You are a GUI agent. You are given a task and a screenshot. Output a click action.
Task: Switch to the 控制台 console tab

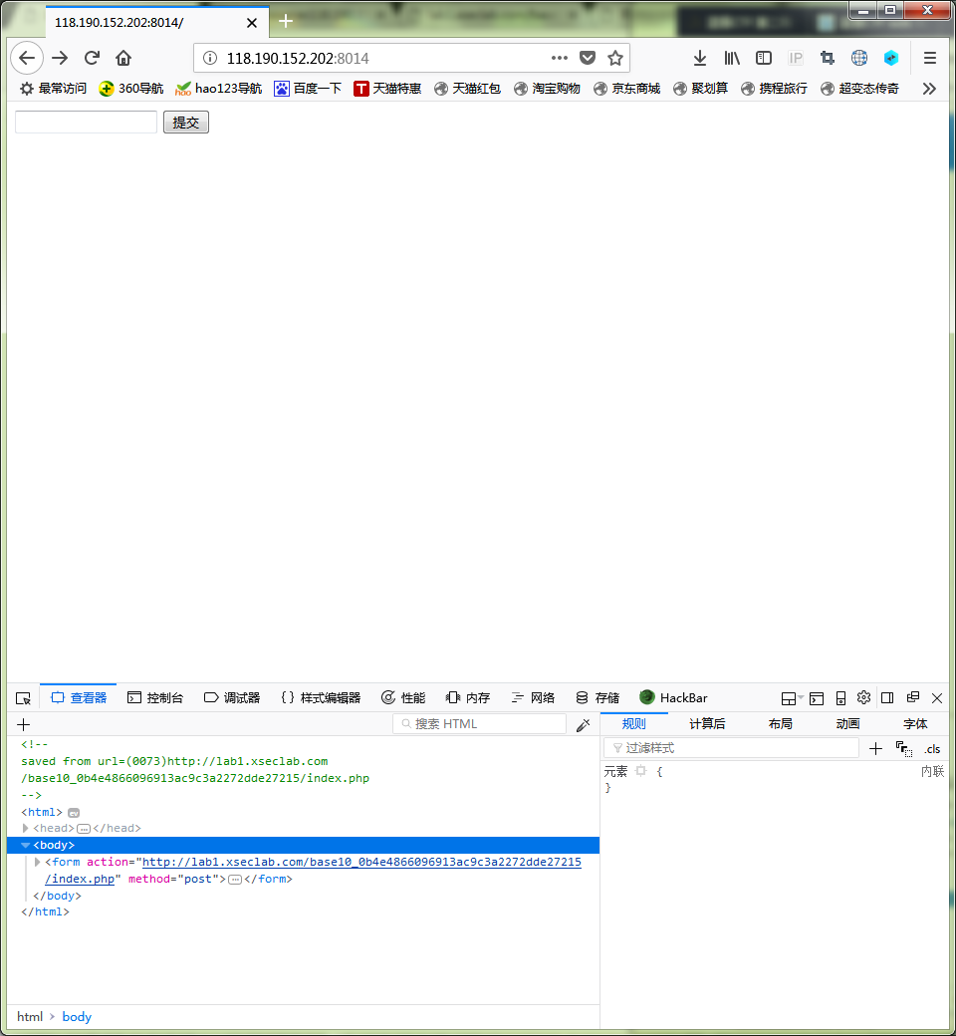[x=155, y=698]
